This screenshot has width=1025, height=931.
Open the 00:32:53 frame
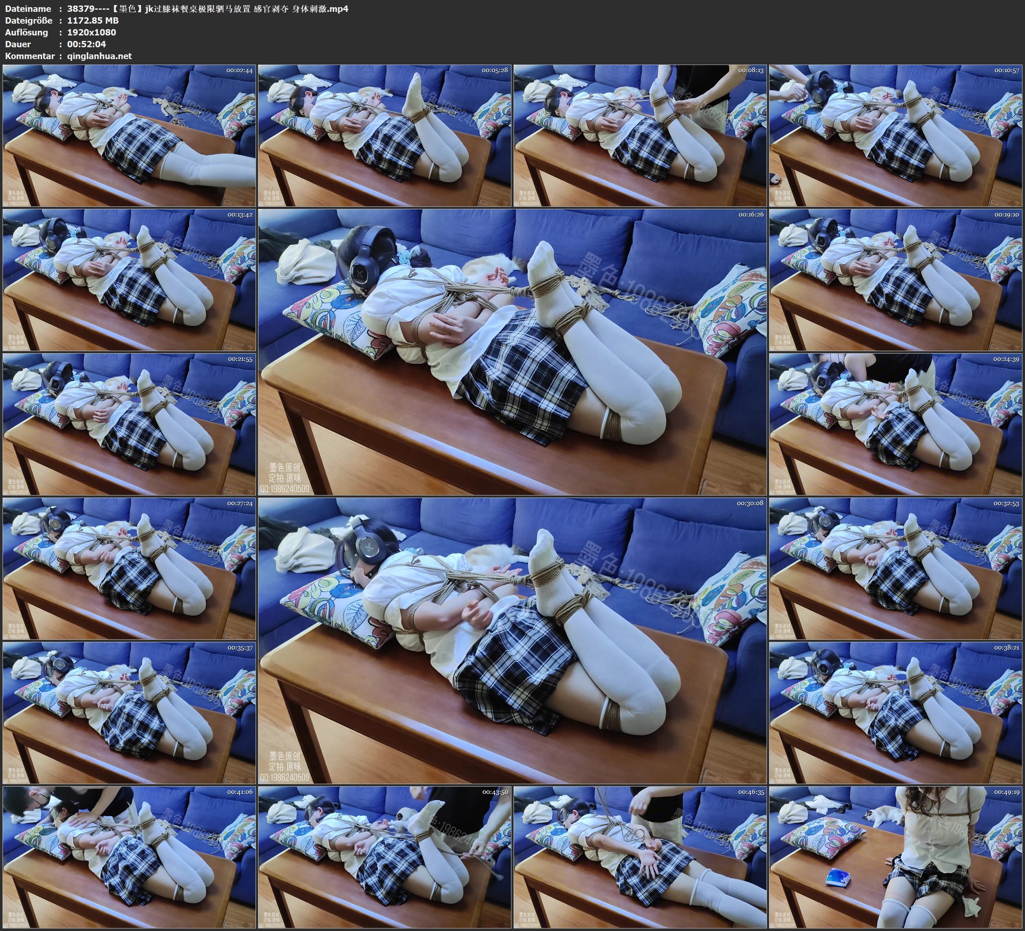[x=895, y=568]
